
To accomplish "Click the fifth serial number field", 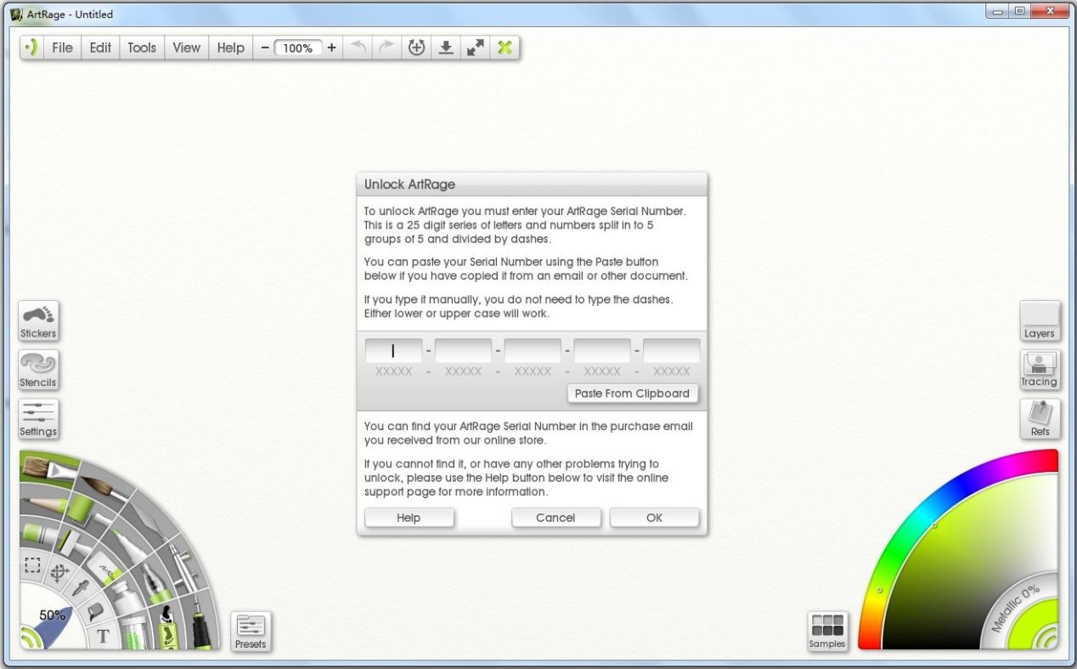I will tap(671, 350).
